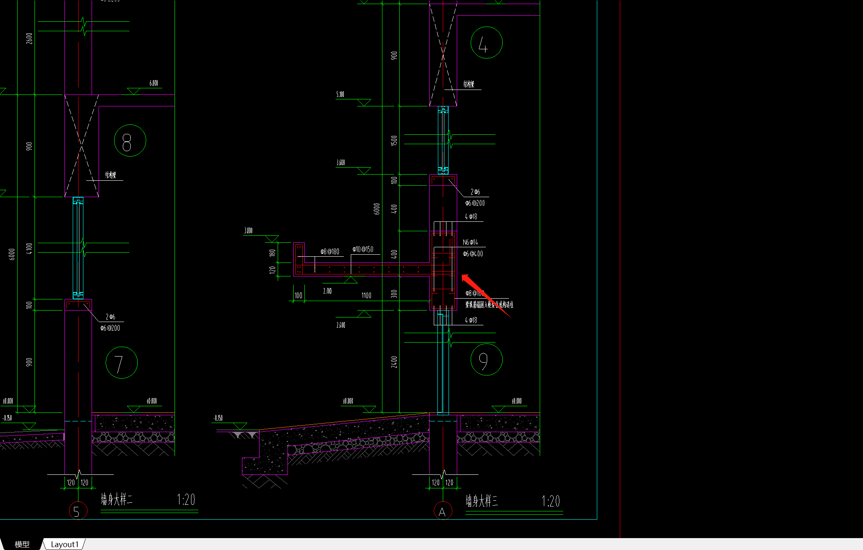This screenshot has width=863, height=550.
Task: Select the 梁纵筋锚固入框架柱或构造柱 note
Action: pyautogui.click(x=489, y=304)
